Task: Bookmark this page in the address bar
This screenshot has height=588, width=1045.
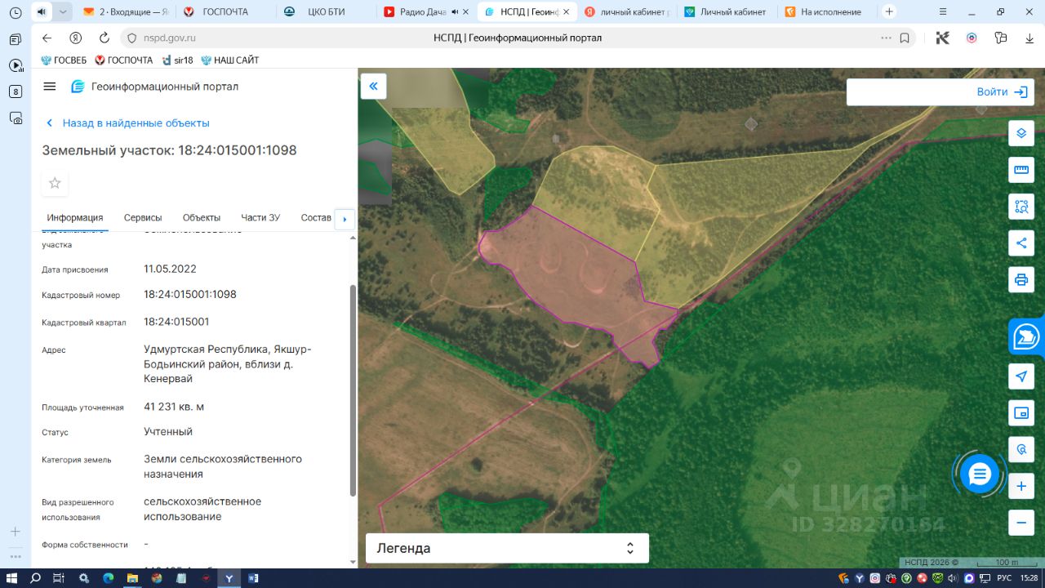Action: (905, 38)
